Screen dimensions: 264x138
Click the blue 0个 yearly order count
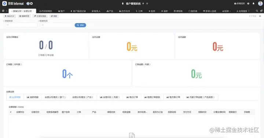tap(67, 74)
